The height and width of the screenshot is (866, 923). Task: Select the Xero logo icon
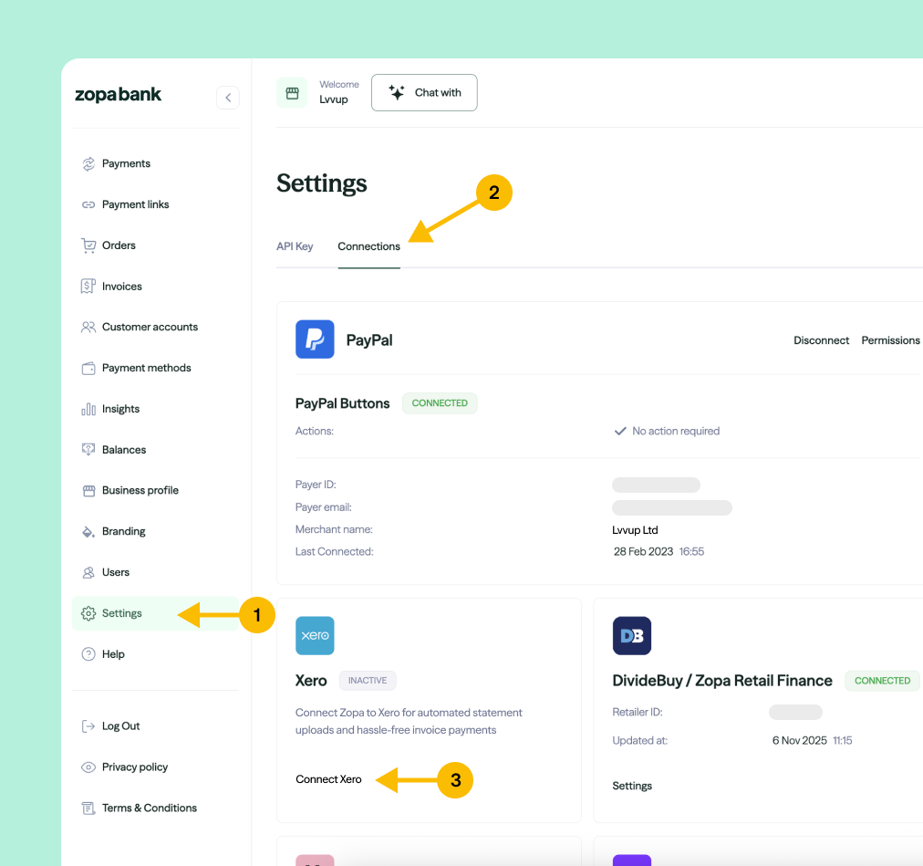(x=314, y=635)
